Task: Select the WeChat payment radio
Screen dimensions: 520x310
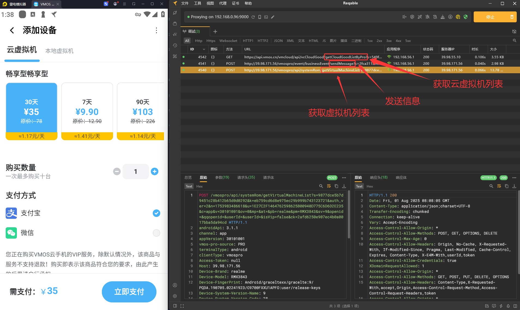Action: (x=156, y=233)
